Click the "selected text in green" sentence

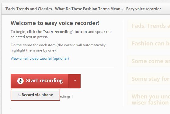coord(29,37)
